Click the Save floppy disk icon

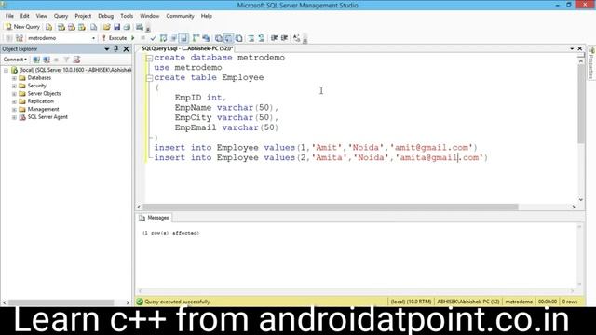pyautogui.click(x=116, y=27)
